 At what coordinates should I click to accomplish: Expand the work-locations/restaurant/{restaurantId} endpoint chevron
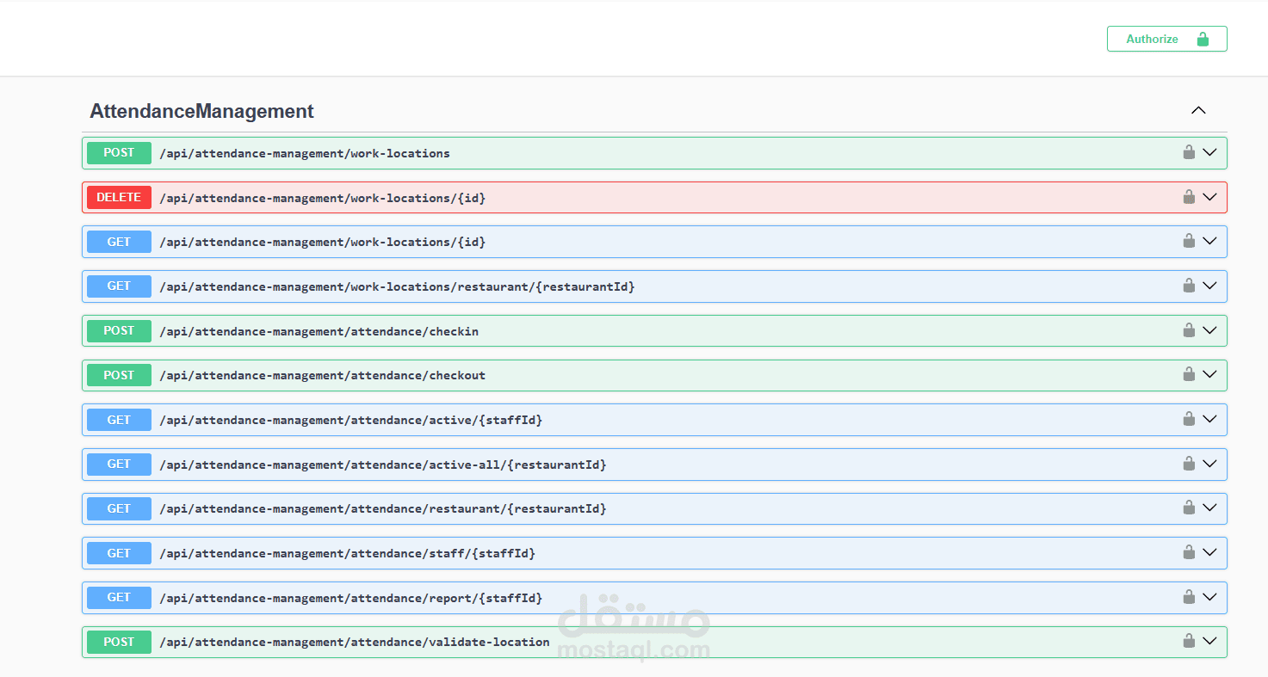coord(1209,286)
